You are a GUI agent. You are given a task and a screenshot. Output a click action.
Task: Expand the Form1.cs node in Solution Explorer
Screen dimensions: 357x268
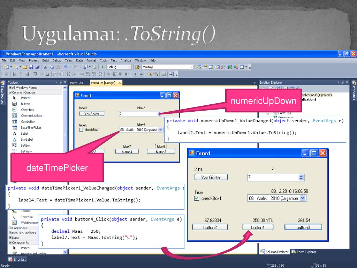[268, 113]
